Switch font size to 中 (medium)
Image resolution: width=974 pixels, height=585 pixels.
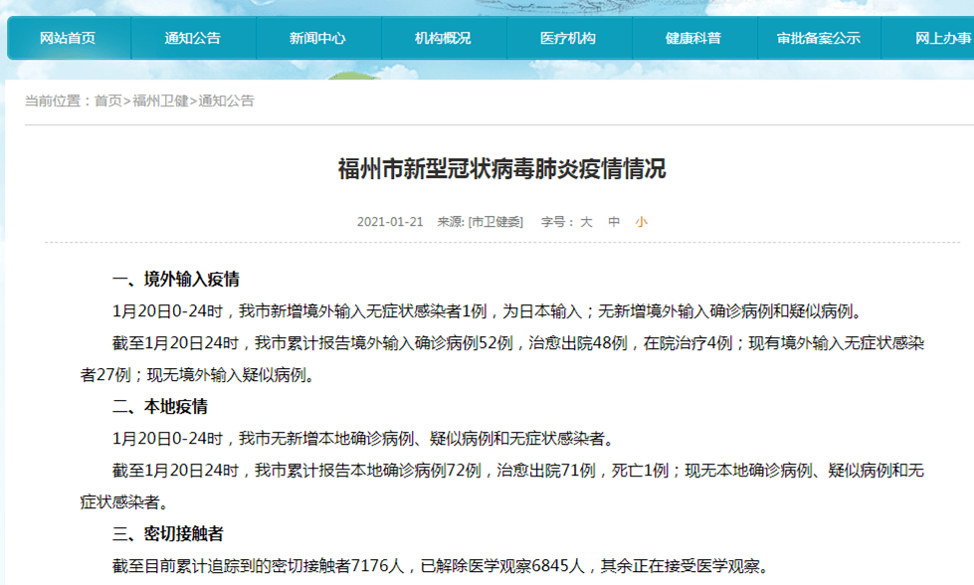pyautogui.click(x=614, y=222)
